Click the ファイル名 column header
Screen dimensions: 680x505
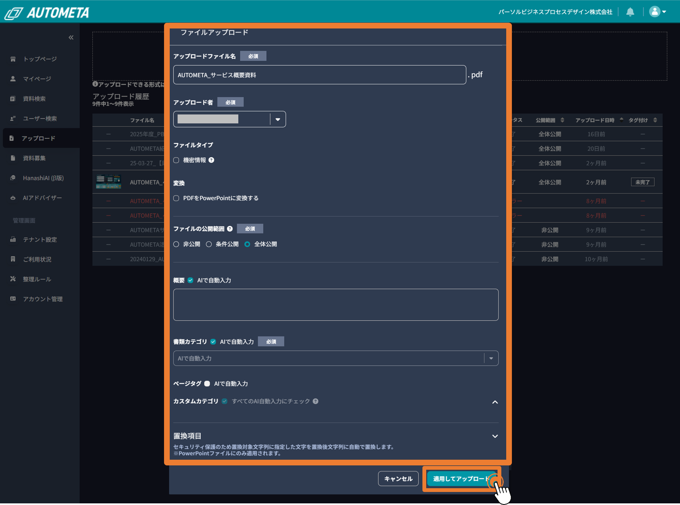tap(142, 120)
